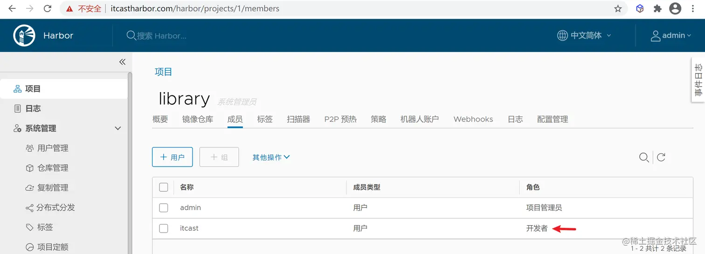Open the browser extensions puzzle icon
Viewport: 705px width, 254px height.
click(x=657, y=8)
